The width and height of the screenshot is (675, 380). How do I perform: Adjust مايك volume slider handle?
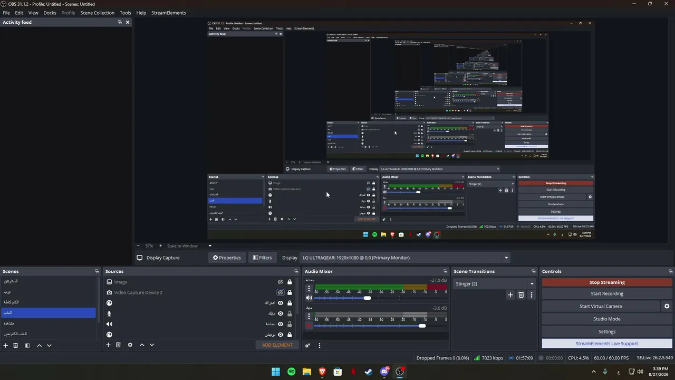pos(422,326)
